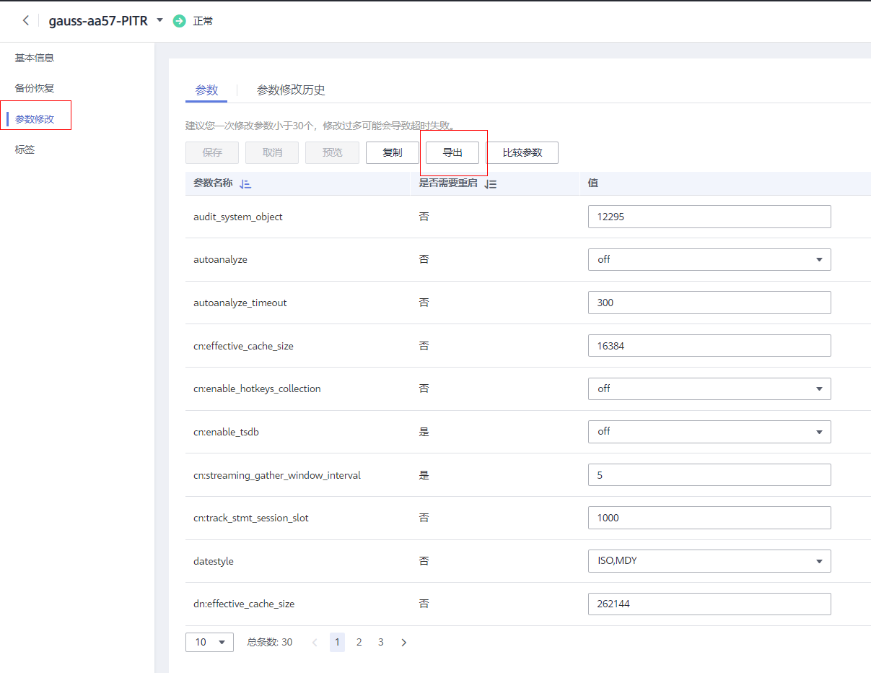Sort by restart required column icon
Screen dimensions: 871x673
[x=491, y=184]
